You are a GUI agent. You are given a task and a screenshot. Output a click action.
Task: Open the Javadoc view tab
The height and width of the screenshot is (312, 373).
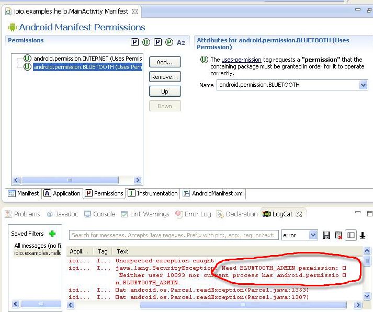tap(63, 214)
